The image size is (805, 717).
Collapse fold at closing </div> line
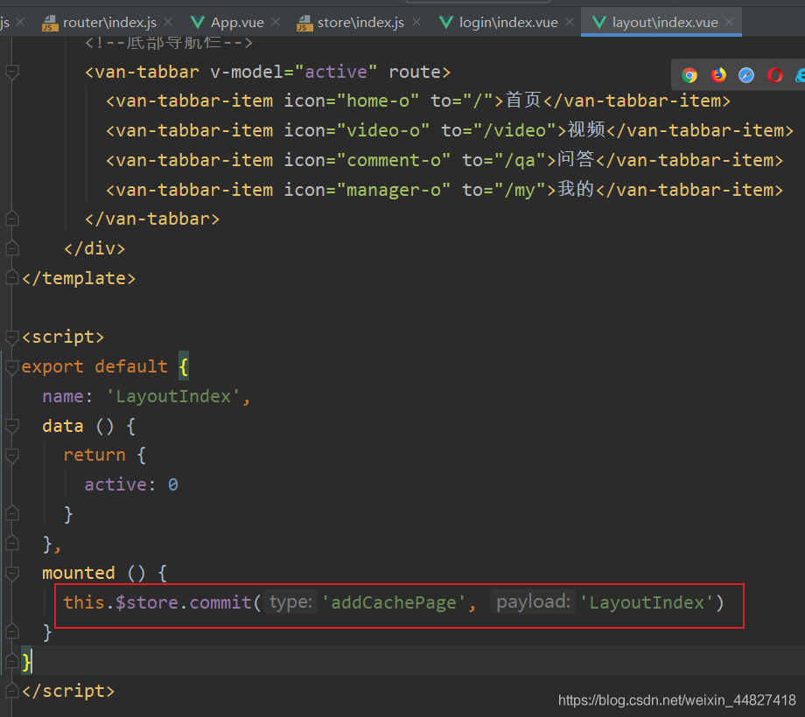(11, 248)
